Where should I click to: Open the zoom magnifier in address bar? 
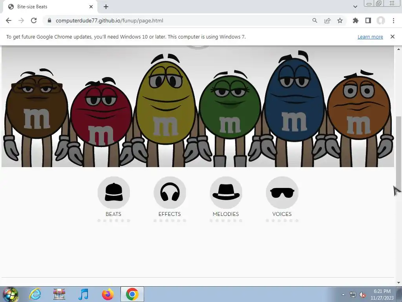(314, 20)
